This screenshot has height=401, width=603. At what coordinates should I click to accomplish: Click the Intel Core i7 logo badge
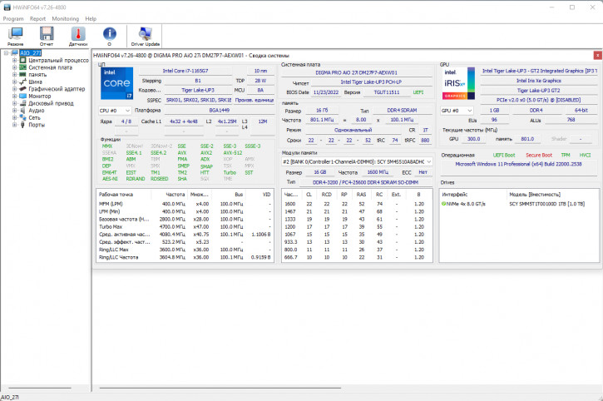pyautogui.click(x=117, y=83)
